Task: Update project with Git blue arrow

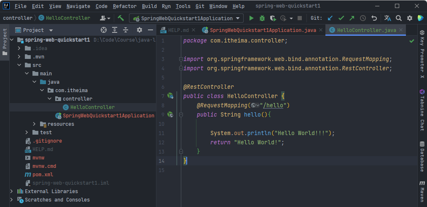Action: click(x=330, y=18)
